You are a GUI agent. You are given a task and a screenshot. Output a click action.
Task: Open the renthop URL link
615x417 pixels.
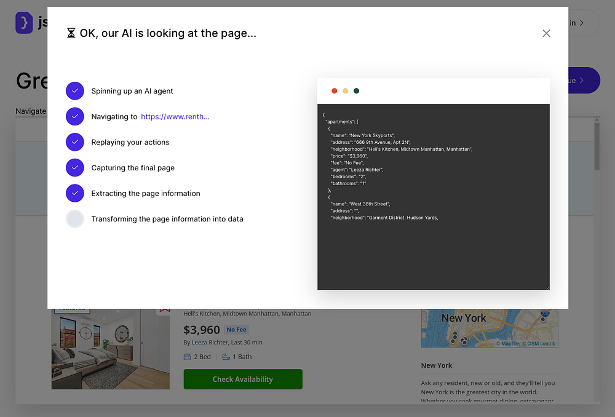click(175, 117)
